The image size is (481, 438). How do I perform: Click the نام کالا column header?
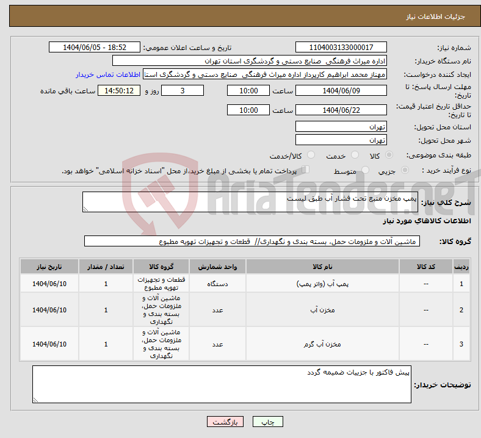pos(322,267)
